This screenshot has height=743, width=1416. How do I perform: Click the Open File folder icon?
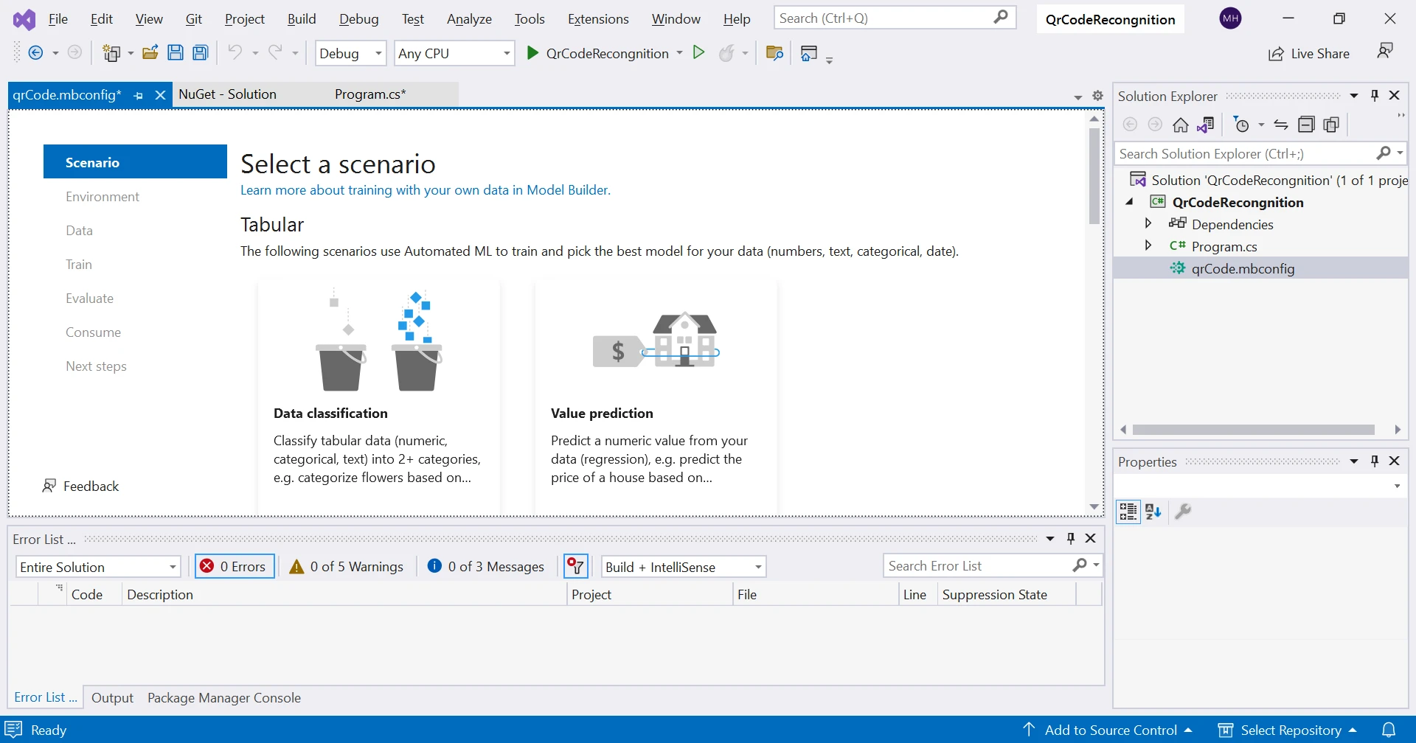(150, 52)
